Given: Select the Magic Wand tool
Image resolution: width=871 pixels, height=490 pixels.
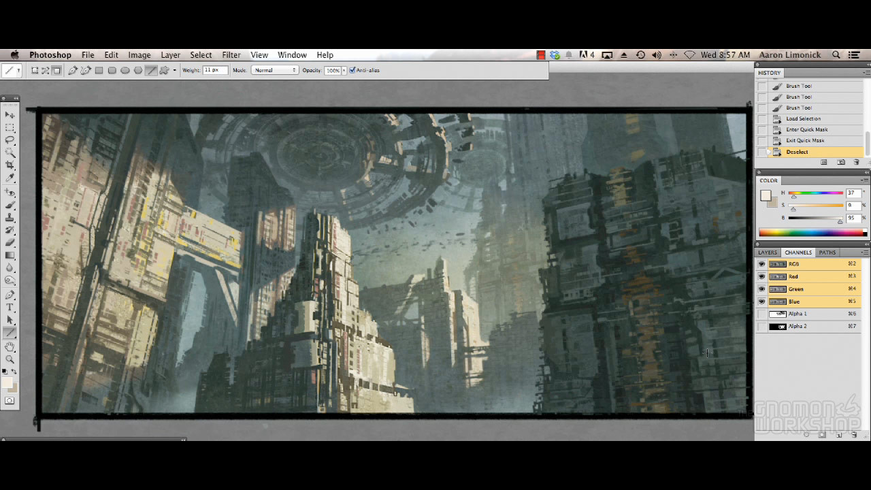Looking at the screenshot, I should (10, 153).
